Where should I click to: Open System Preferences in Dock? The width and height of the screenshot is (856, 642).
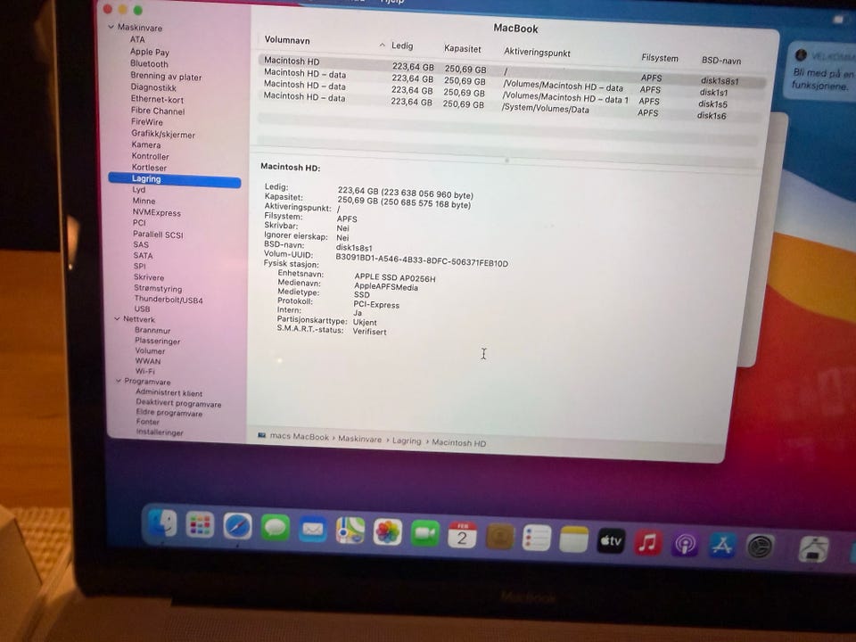pos(760,547)
